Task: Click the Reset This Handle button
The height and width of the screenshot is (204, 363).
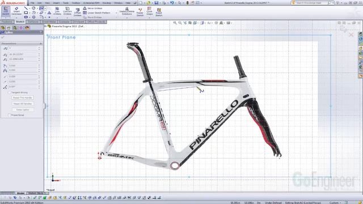Action: pos(23,97)
